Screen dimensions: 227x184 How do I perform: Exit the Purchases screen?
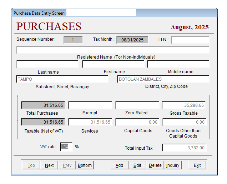197,165
